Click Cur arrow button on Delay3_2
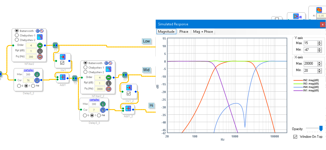 (x=37, y=80)
